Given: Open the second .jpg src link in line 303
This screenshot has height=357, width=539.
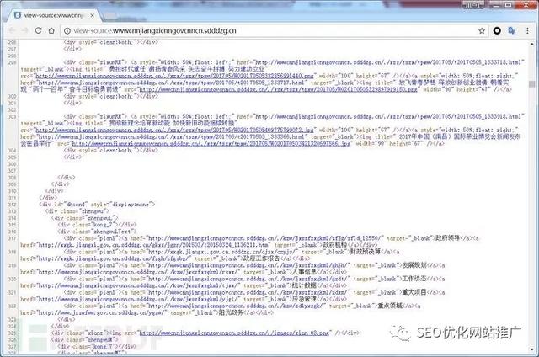Looking at the screenshot, I should pyautogui.click(x=211, y=144).
